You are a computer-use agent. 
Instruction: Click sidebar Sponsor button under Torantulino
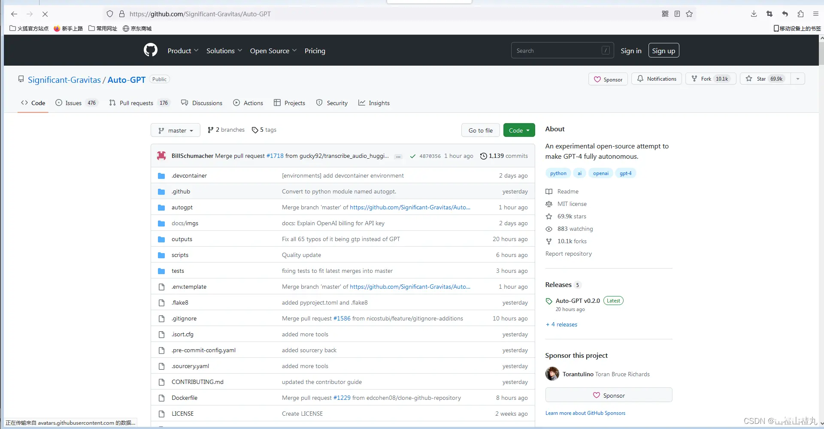609,395
